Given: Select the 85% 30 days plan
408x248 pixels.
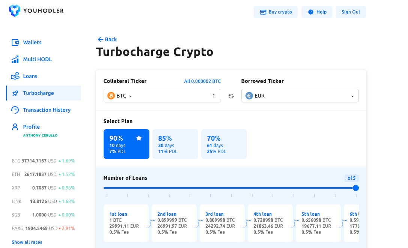Looking at the screenshot, I should click(175, 144).
